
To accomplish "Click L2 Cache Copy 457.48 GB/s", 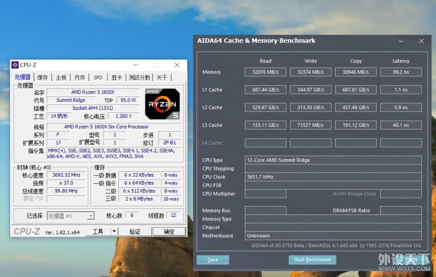I will pos(356,107).
